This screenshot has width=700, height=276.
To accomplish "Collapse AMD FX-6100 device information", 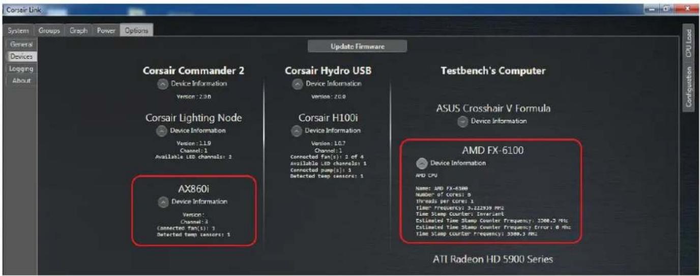I will click(x=422, y=164).
